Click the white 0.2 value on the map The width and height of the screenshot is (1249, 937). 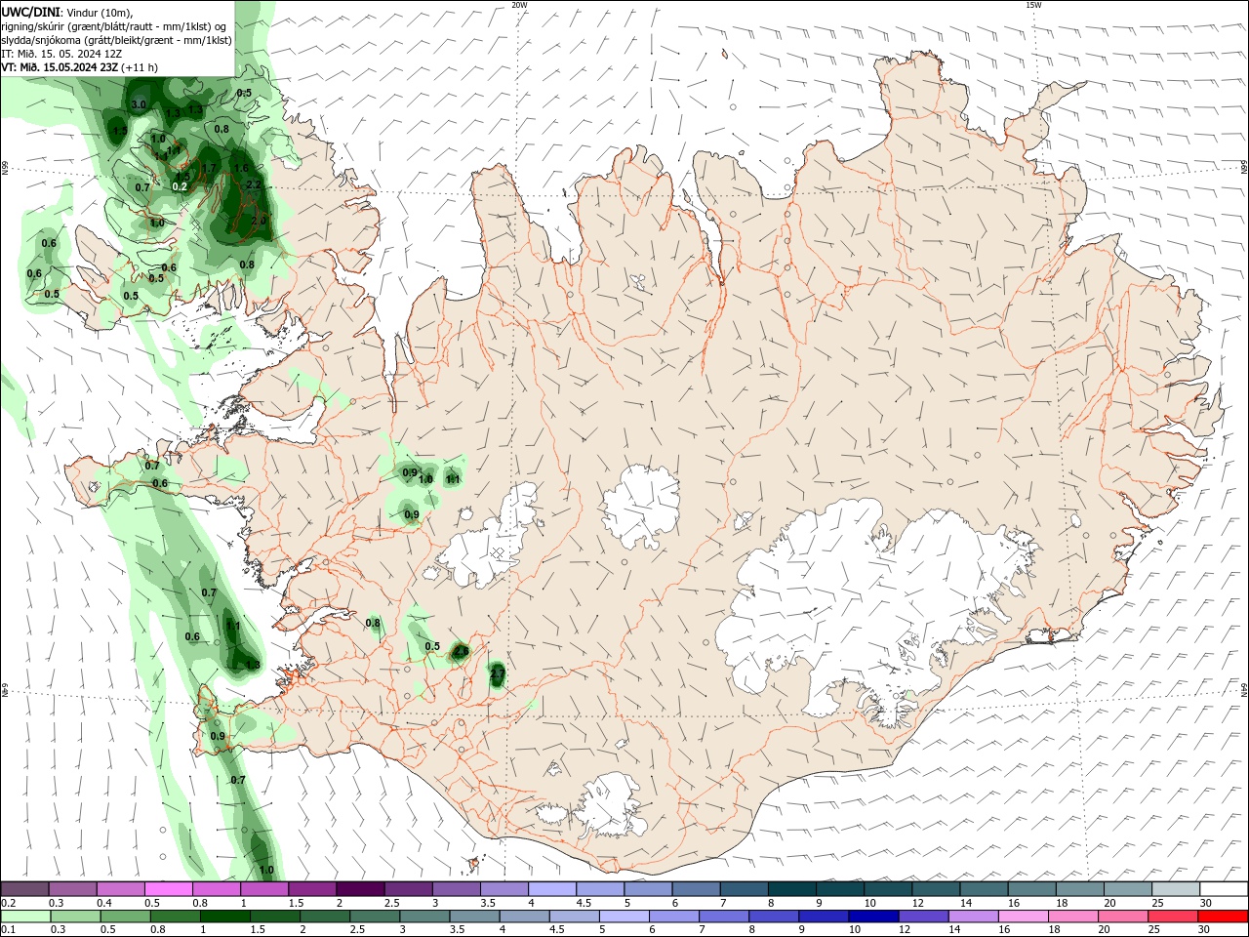(x=180, y=186)
